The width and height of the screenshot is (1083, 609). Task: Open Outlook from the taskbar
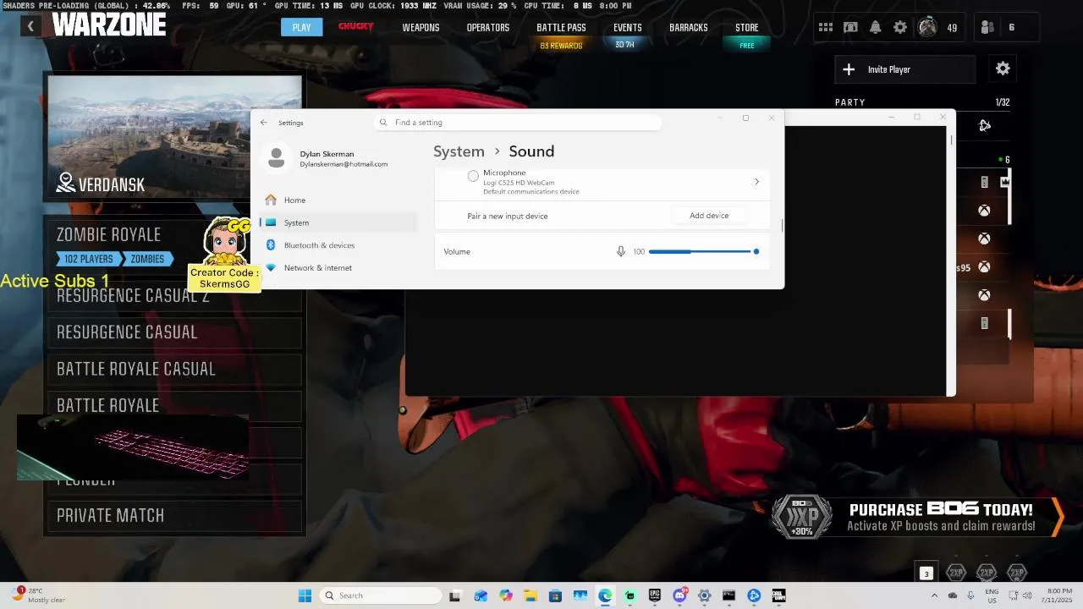(x=481, y=595)
